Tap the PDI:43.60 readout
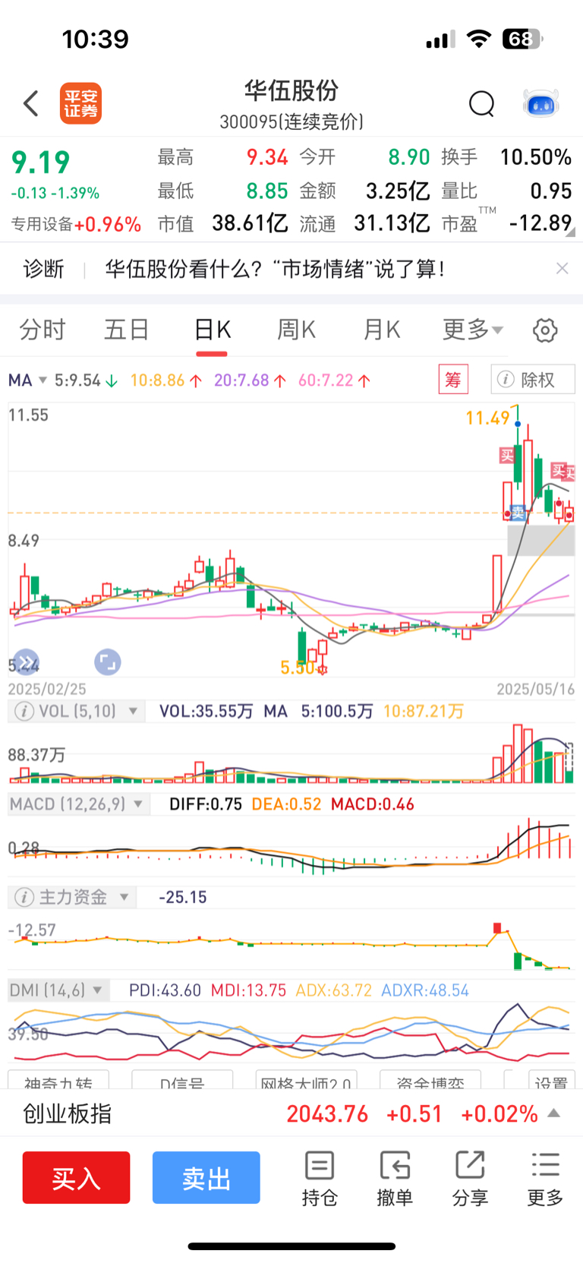This screenshot has height=1263, width=583. pos(165,990)
